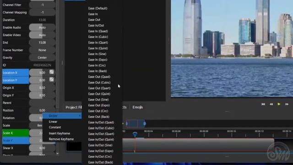Switch to the Emojis tab

137,107
